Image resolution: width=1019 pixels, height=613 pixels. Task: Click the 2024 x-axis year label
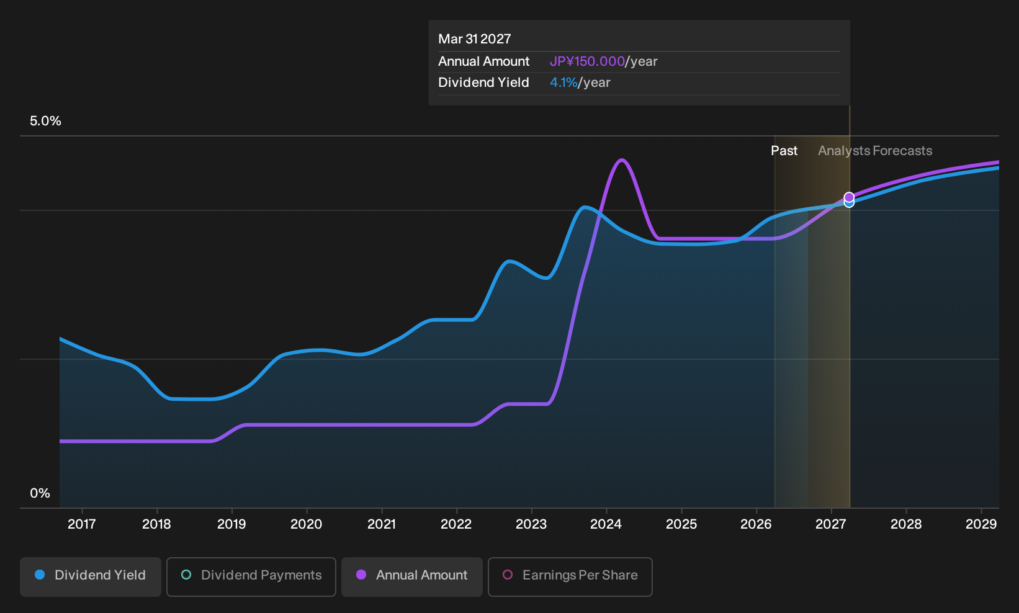[606, 524]
